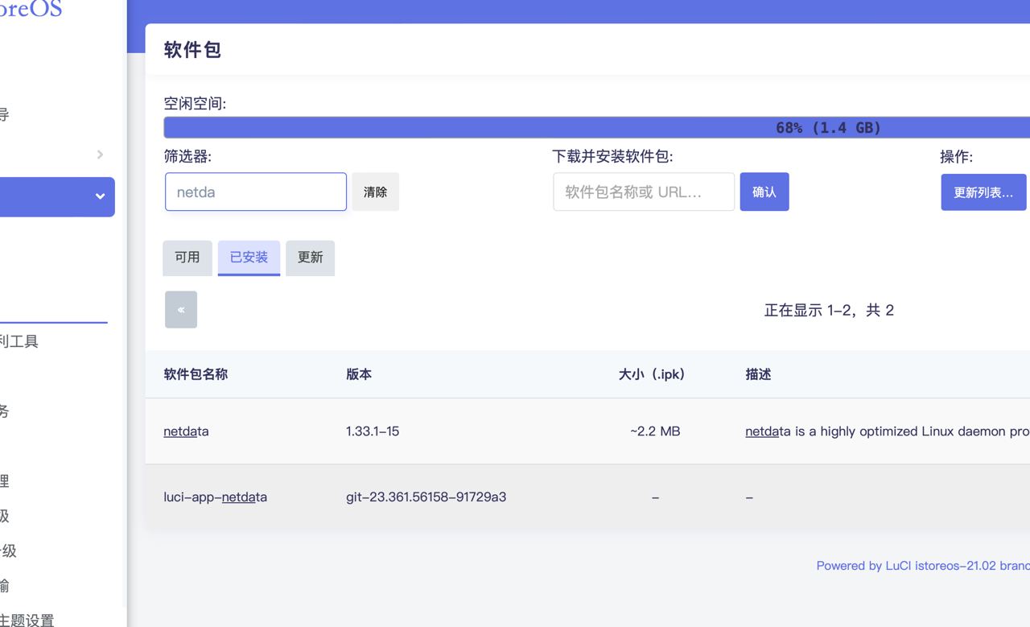
Task: Select version git-23.361.56158-91729a3
Action: click(x=426, y=497)
